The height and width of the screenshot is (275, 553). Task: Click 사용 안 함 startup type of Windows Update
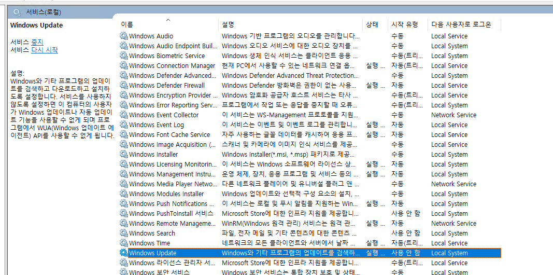[406, 253]
